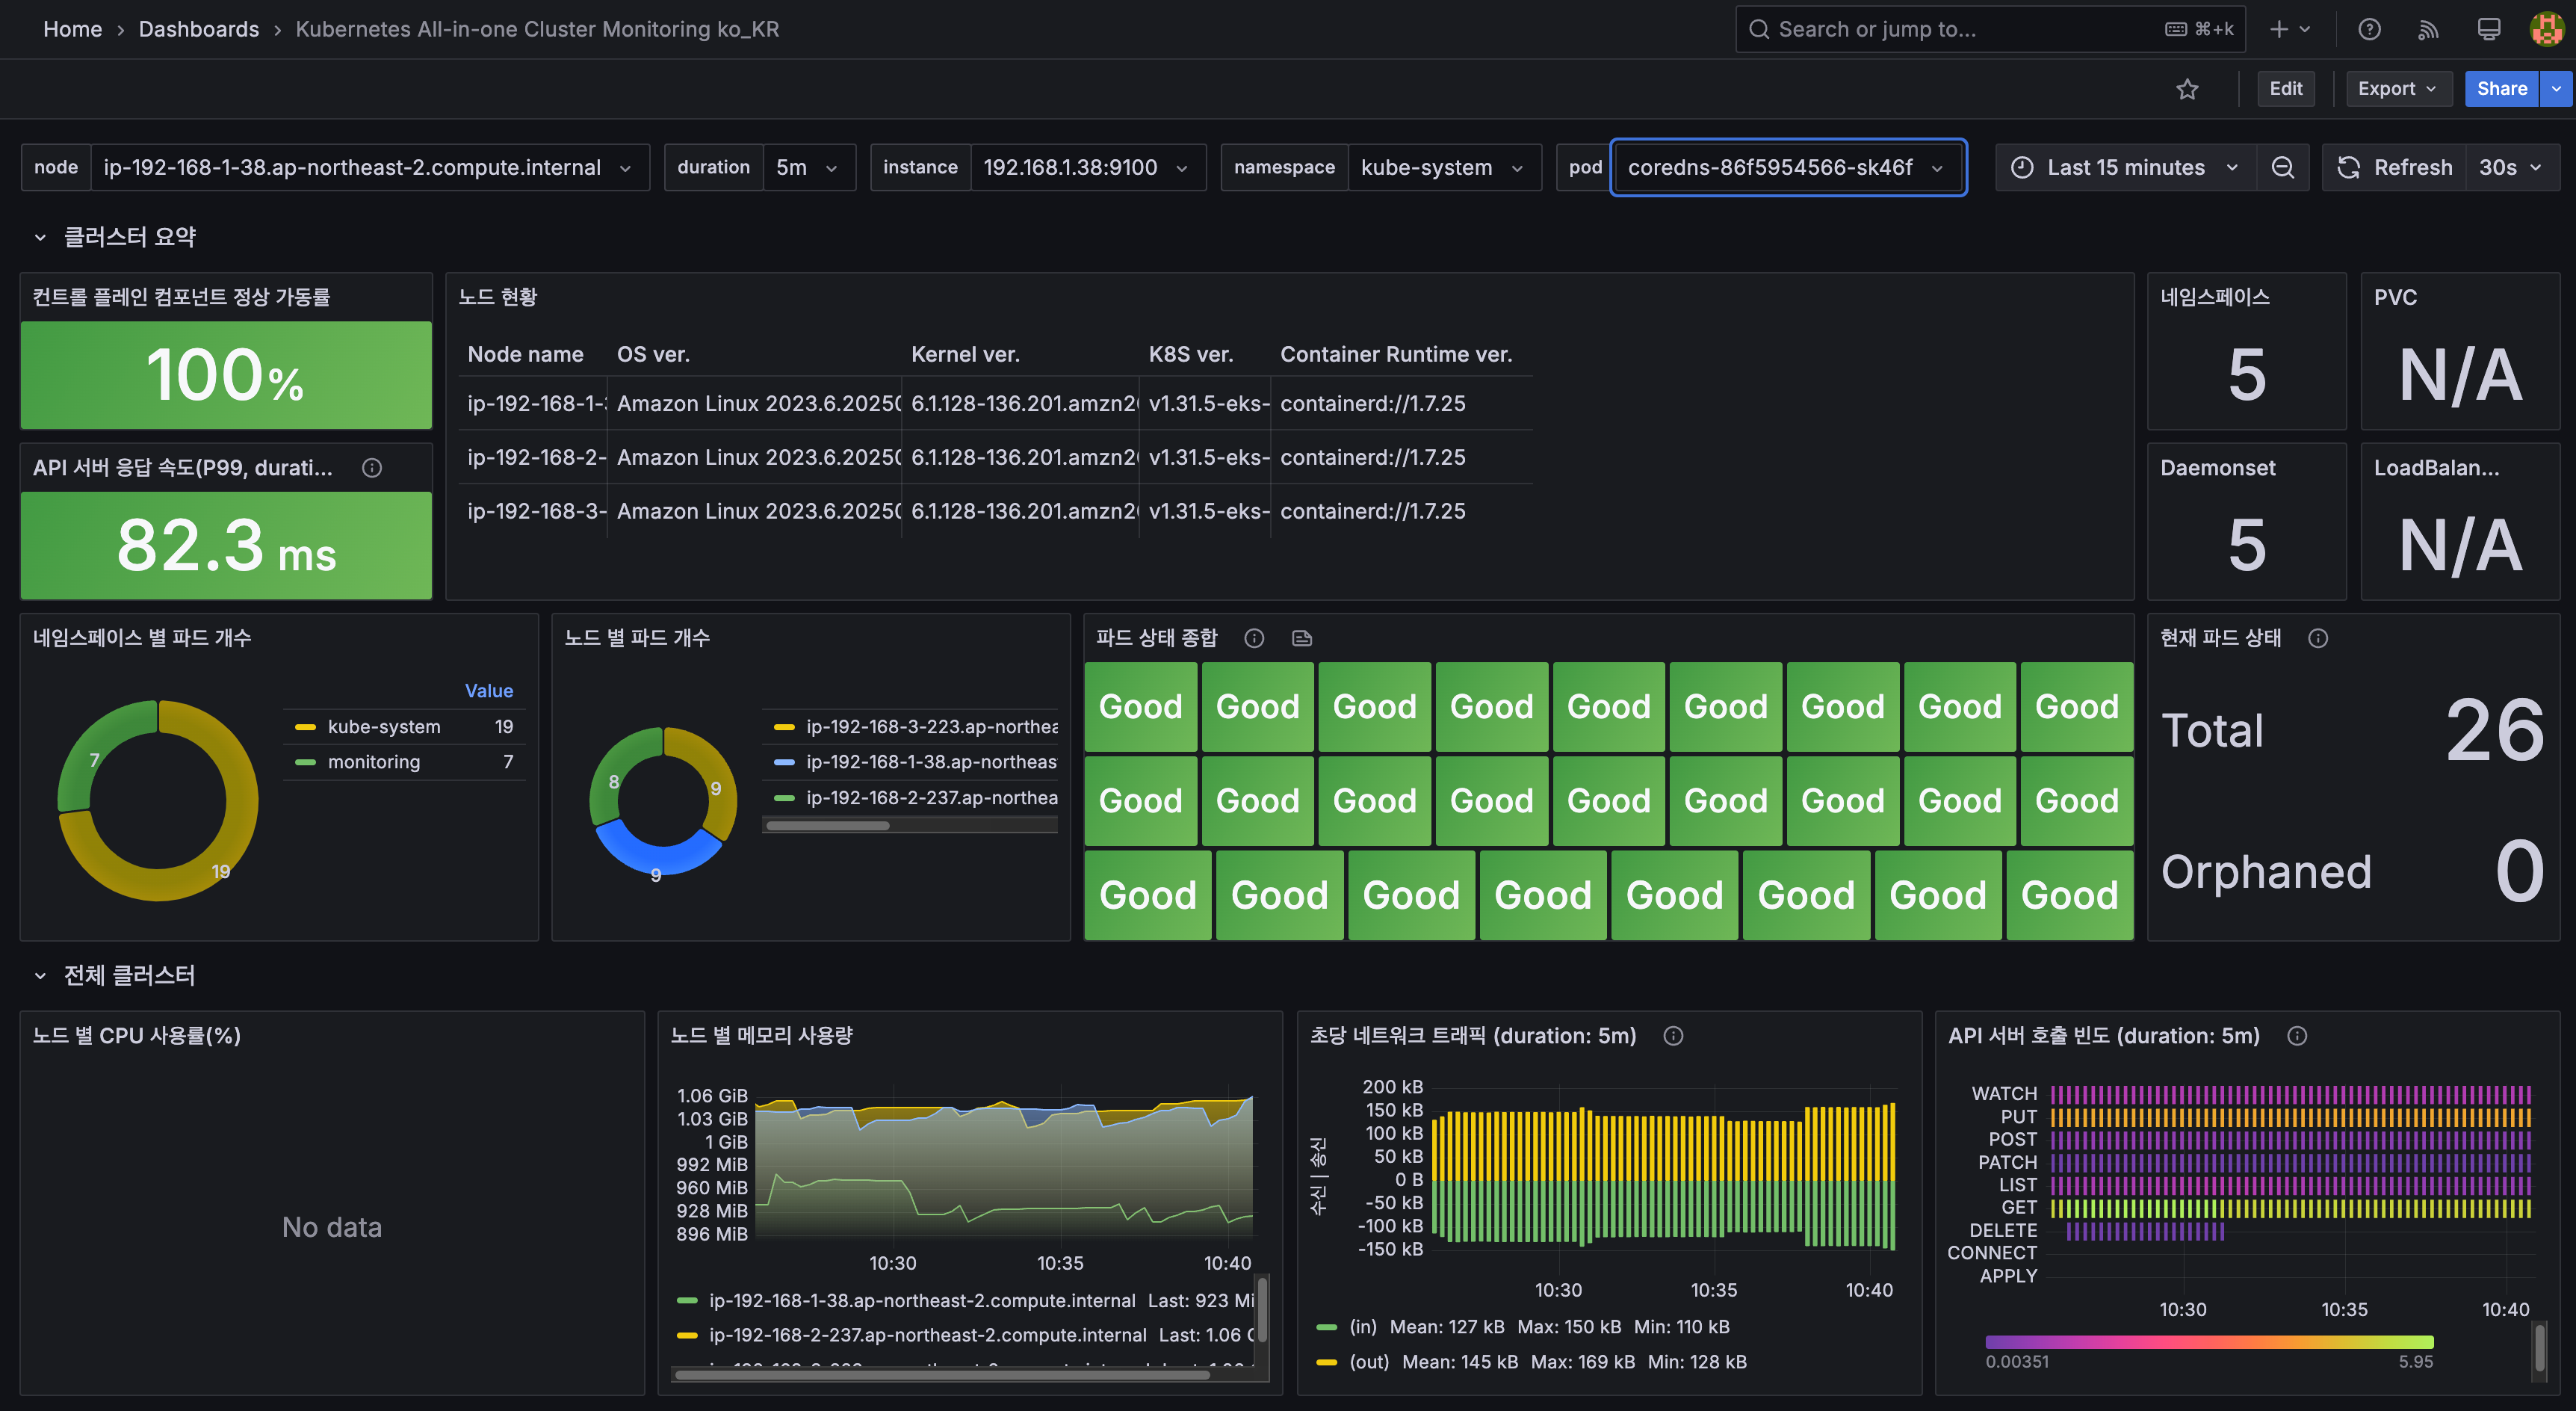Screen dimensions: 2576x1411
Task: Click the Edit button
Action: click(2285, 89)
